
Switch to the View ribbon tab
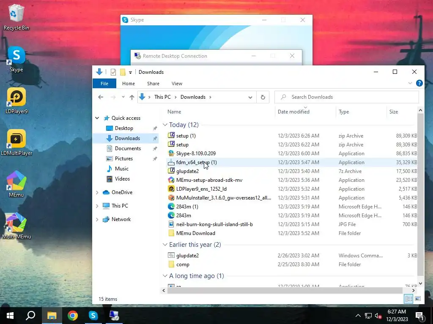[x=177, y=84]
